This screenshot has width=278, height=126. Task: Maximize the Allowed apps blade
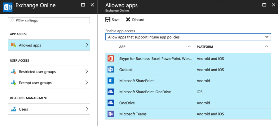coord(264,5)
